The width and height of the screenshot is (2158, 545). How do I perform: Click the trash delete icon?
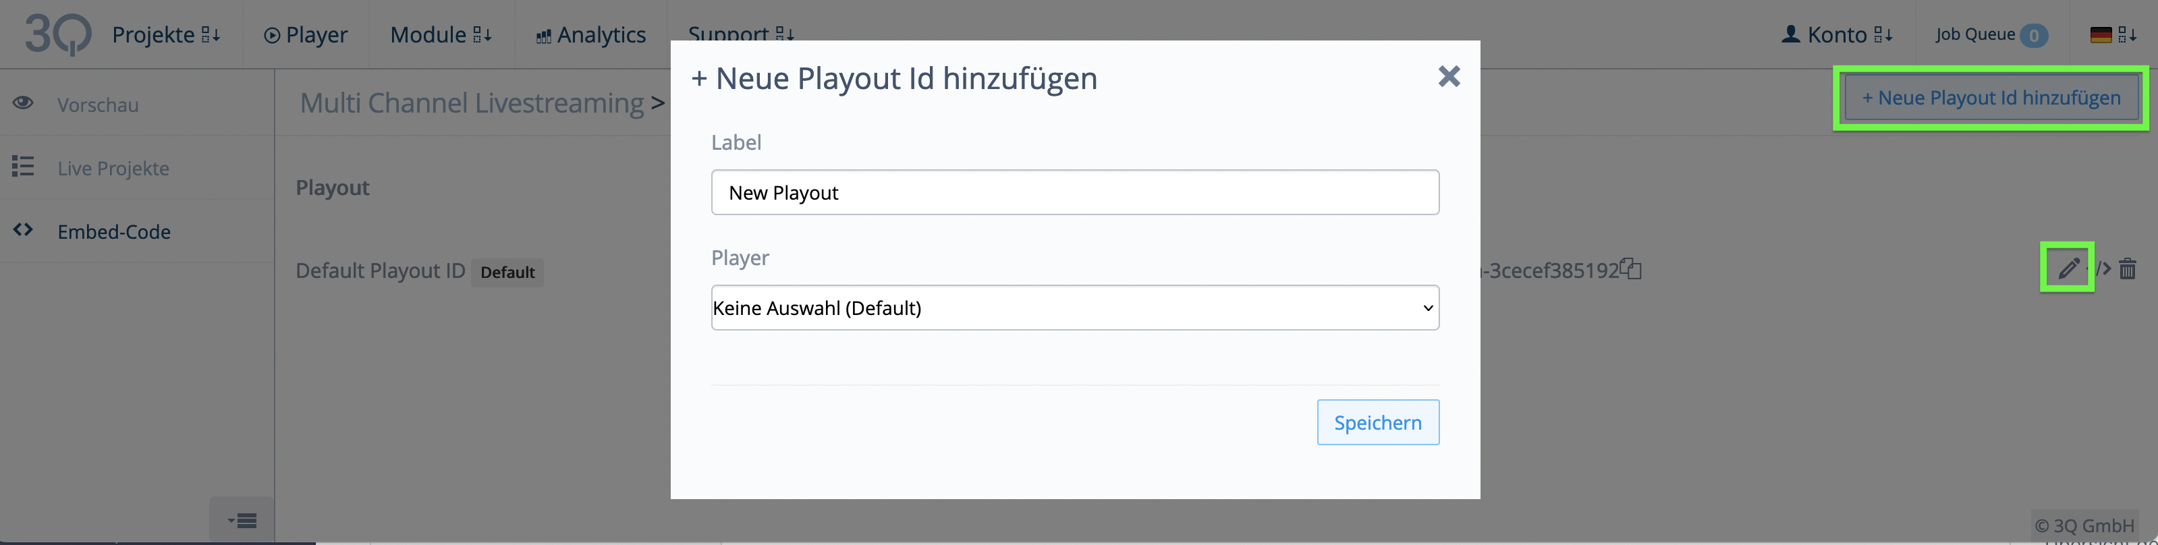tap(2128, 268)
